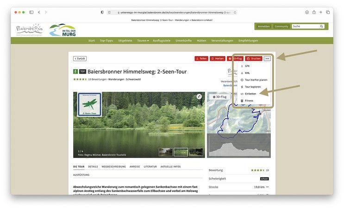Click the red 3D-Flug toolbar button
The image size is (344, 209).
(x=235, y=58)
